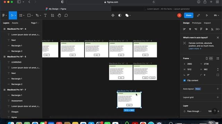The width and height of the screenshot is (222, 124).
Task: Click the user avatar S
Action: 179,15
